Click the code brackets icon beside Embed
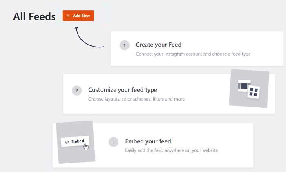 (67, 142)
